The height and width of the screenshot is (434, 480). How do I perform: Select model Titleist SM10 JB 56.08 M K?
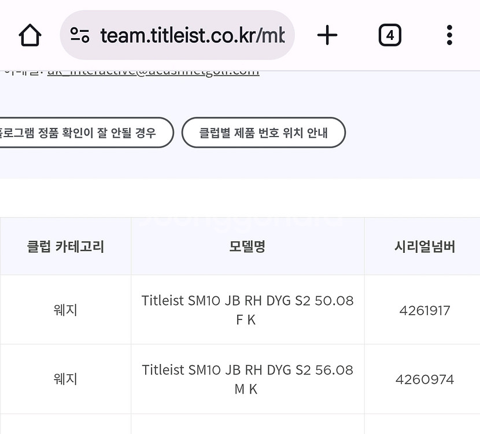coord(248,379)
